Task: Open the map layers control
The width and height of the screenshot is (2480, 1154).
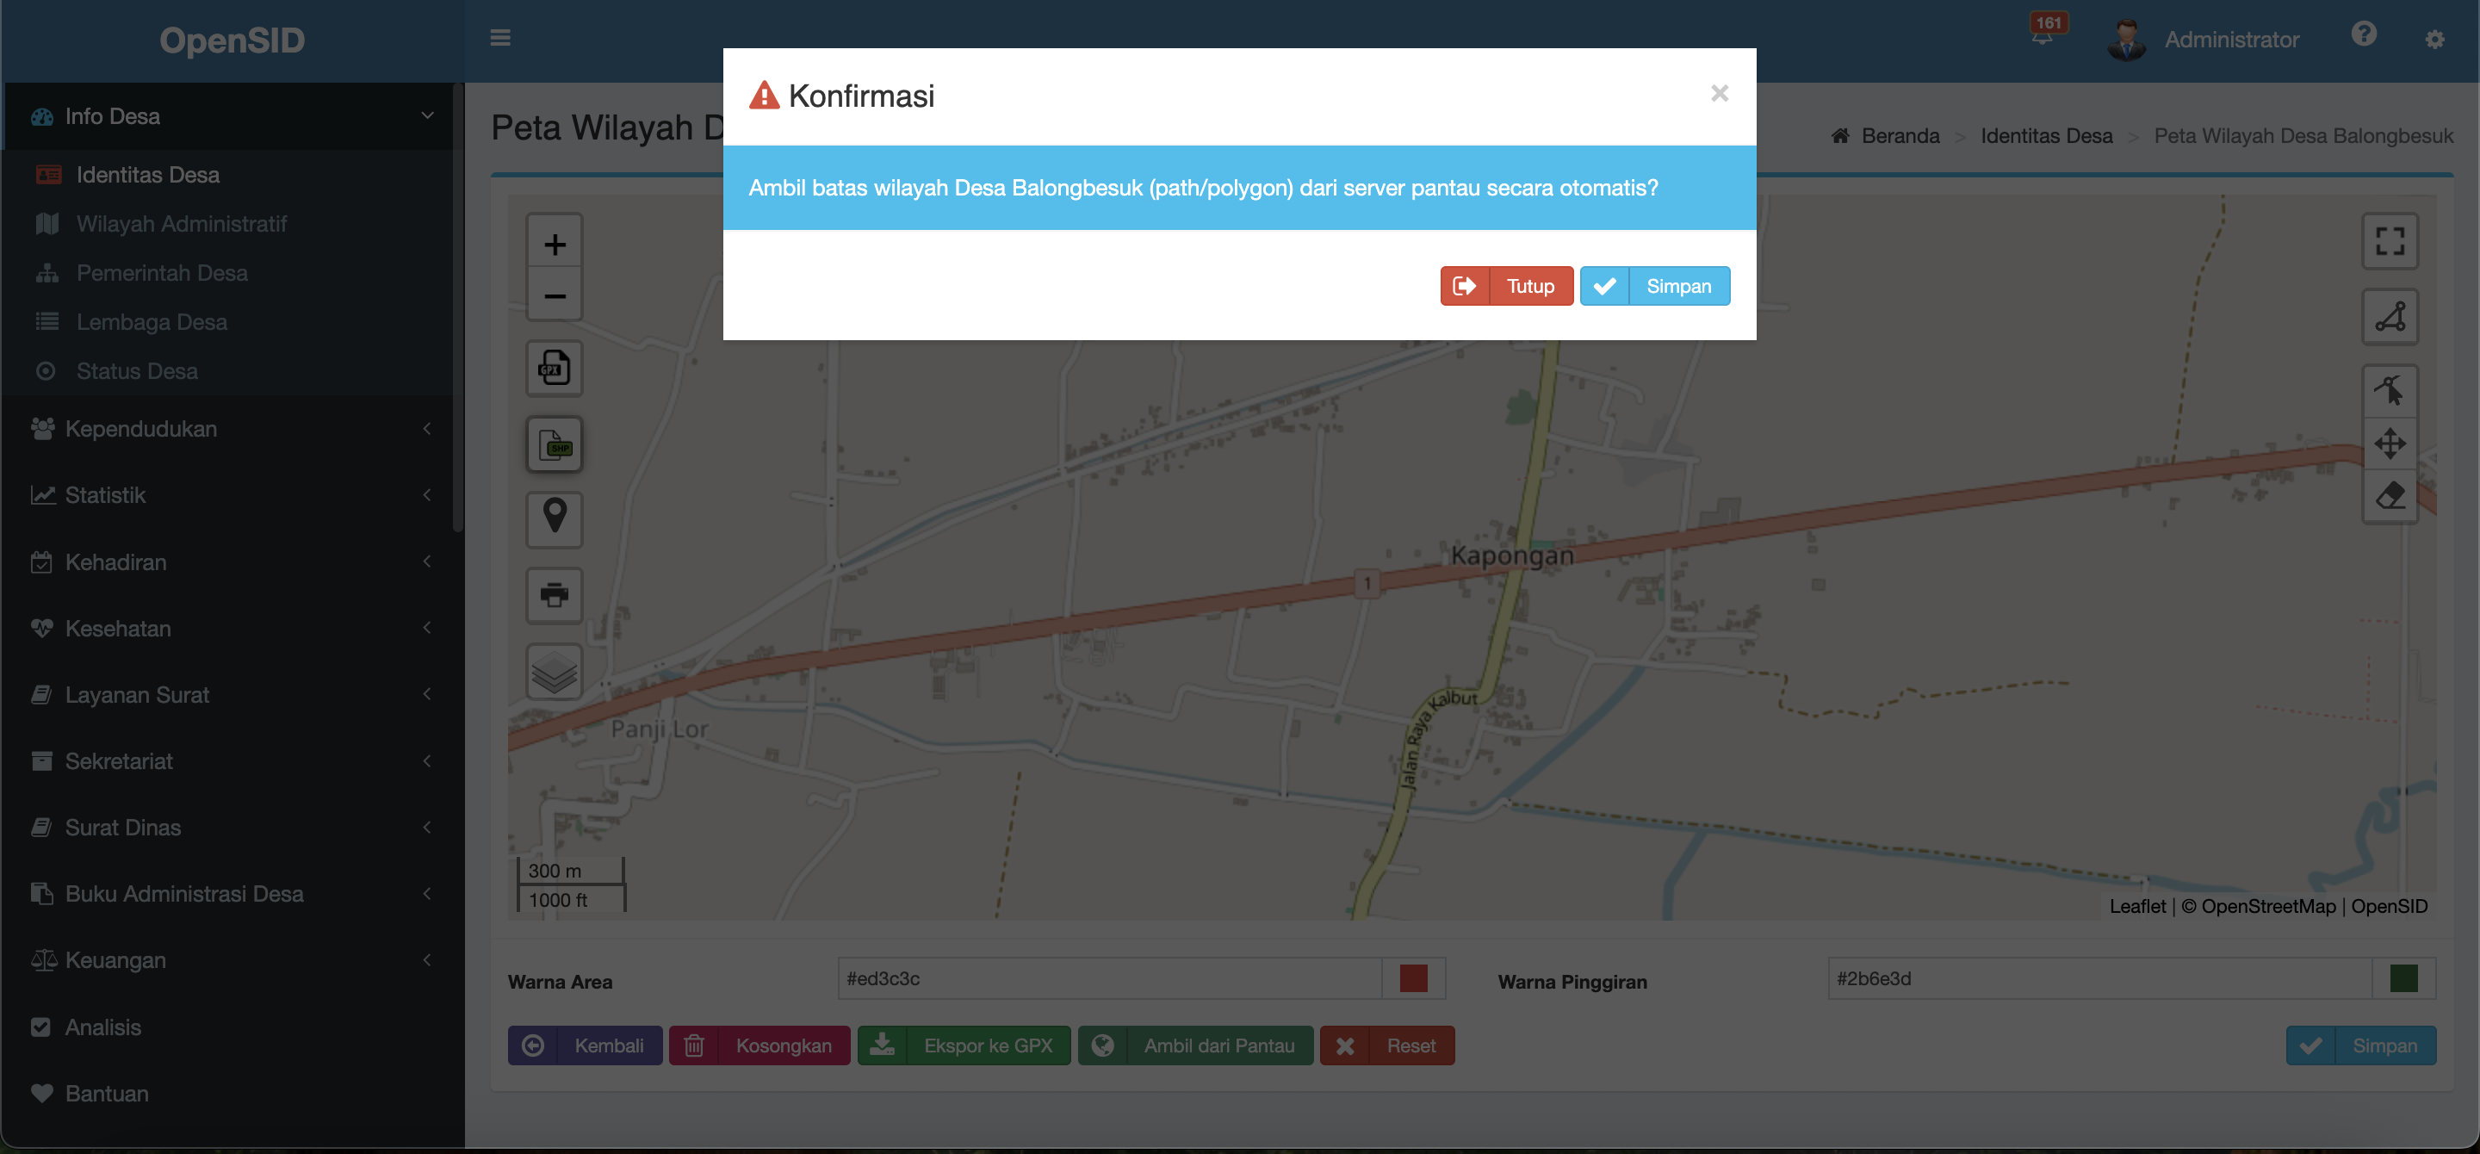Action: (x=554, y=671)
